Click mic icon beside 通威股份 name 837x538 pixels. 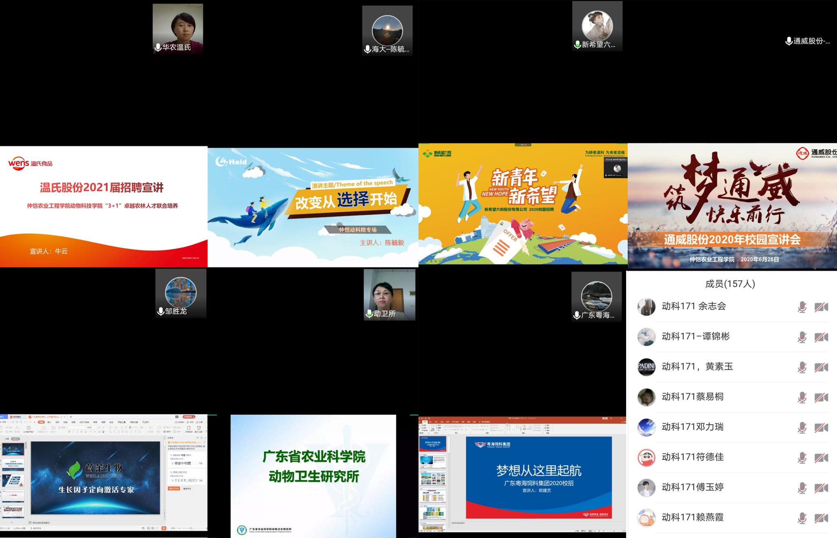pyautogui.click(x=789, y=41)
